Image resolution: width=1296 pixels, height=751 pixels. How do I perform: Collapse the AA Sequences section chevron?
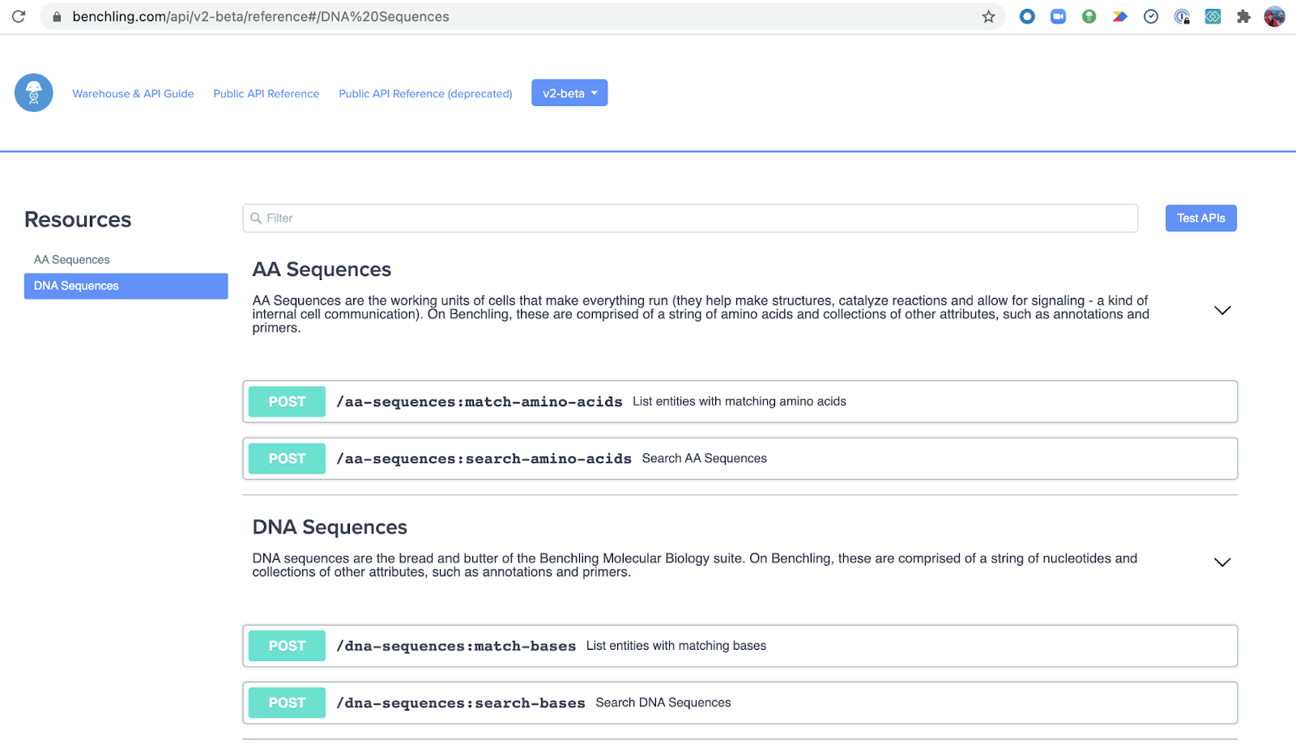click(x=1222, y=311)
